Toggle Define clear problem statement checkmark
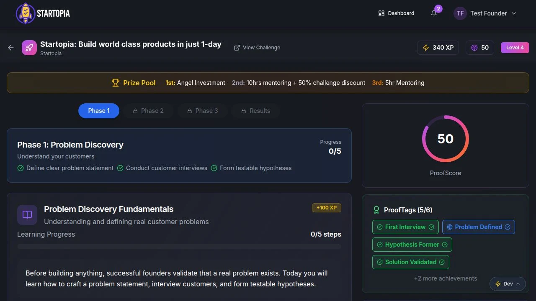Viewport: 536px width, 301px height. pos(21,168)
